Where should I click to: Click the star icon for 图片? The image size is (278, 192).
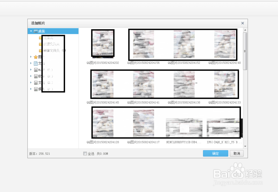point(36,57)
